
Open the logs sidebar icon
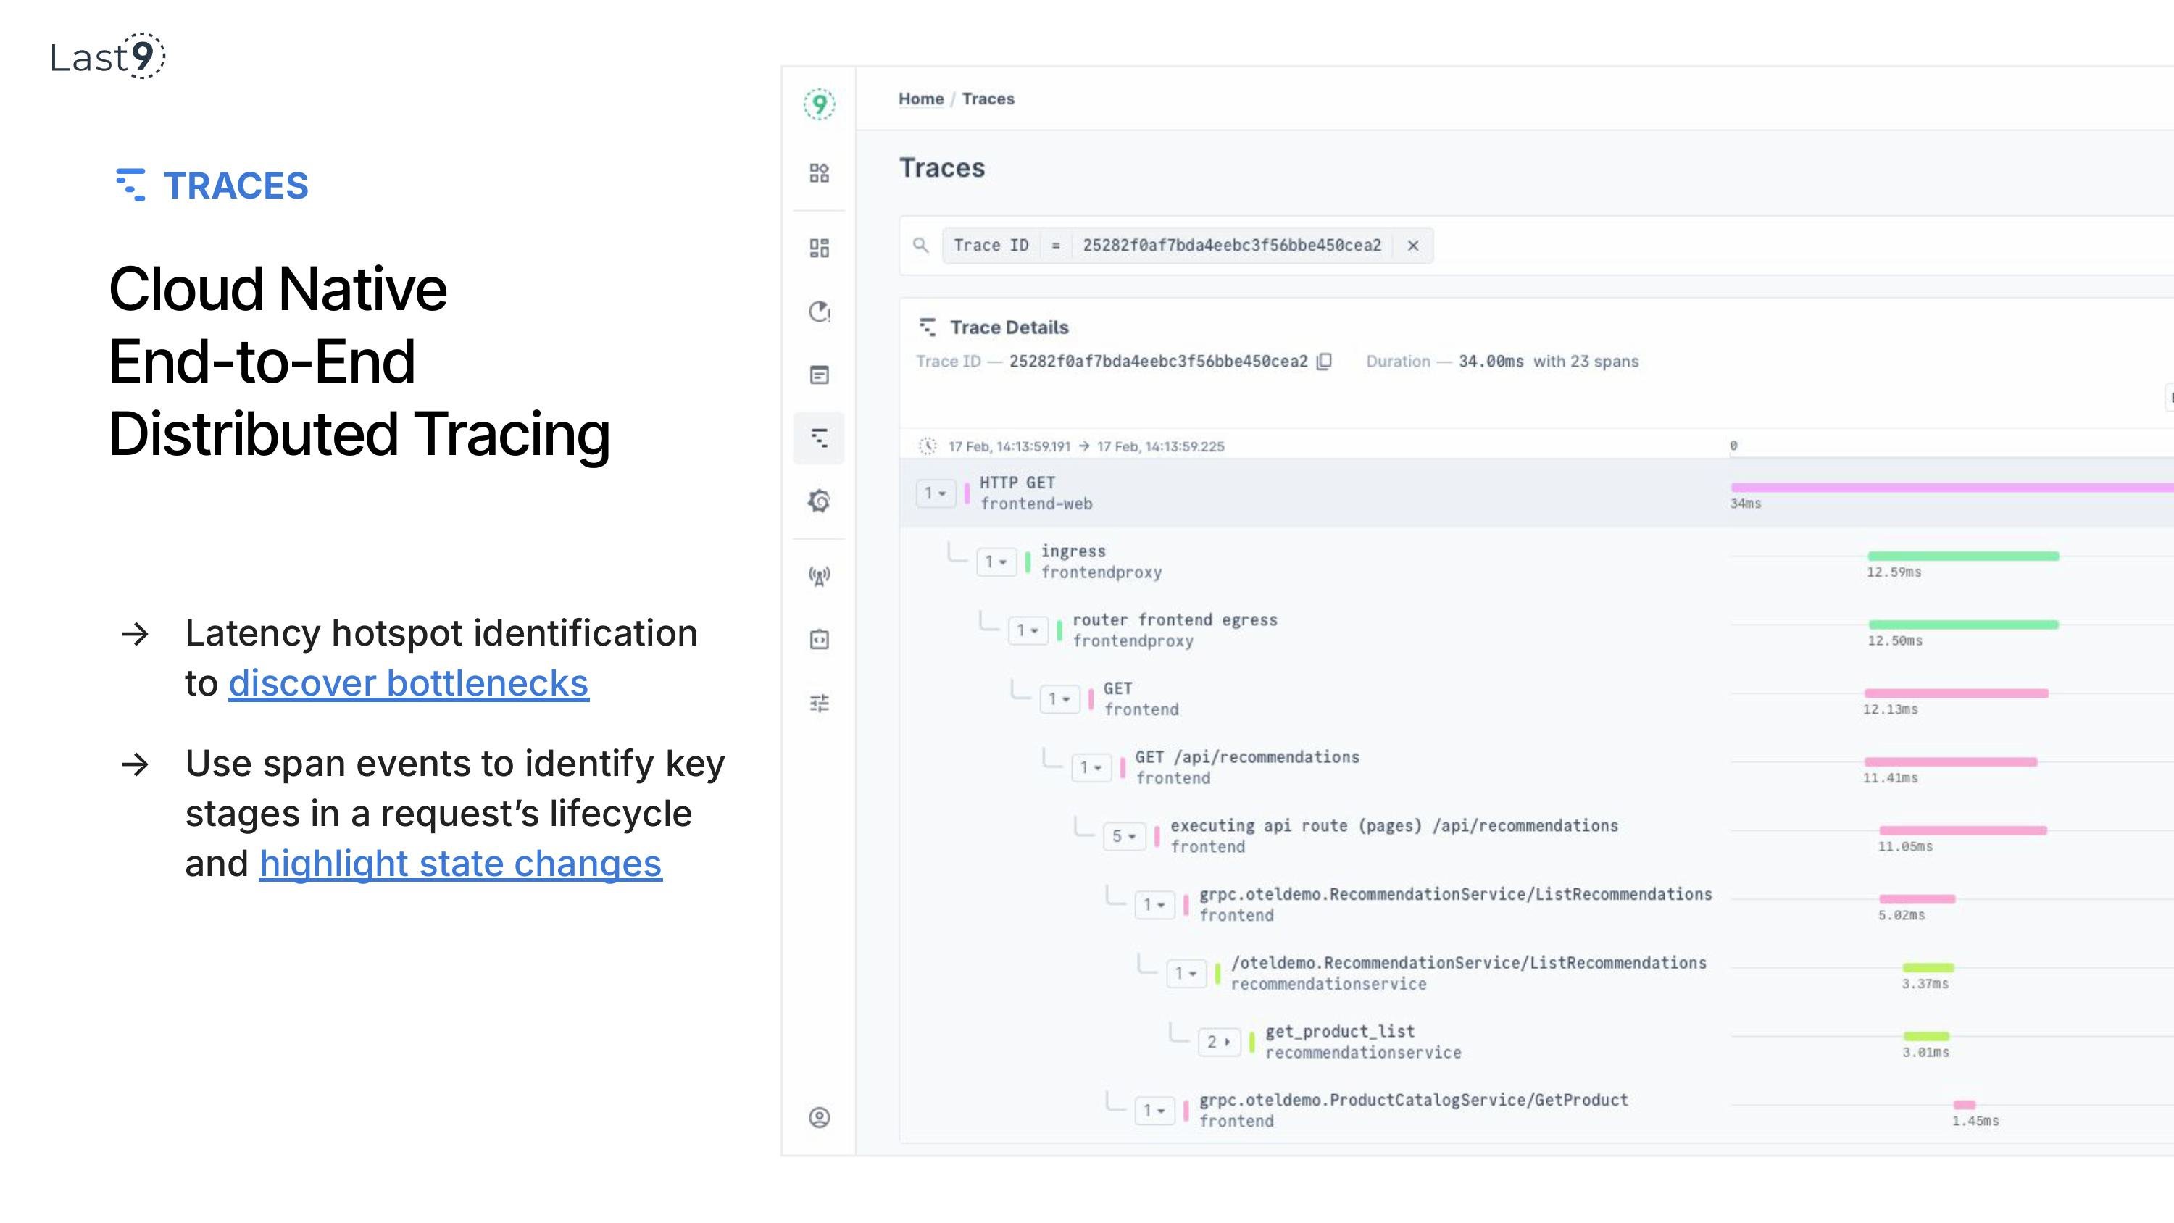(x=819, y=375)
